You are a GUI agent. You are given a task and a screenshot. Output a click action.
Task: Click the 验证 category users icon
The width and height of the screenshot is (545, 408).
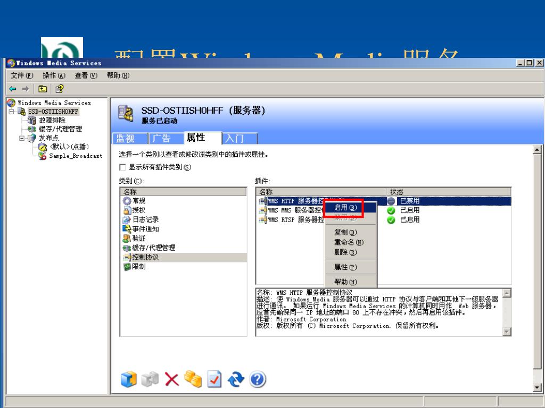tap(127, 239)
